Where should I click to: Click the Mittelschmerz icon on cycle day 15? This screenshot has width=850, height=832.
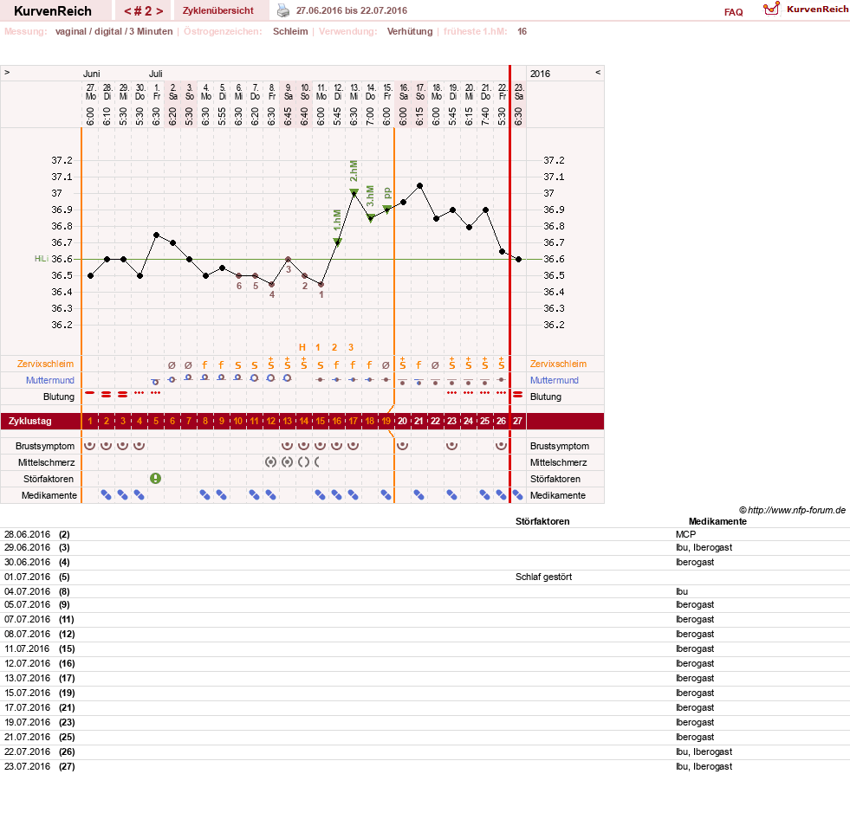[318, 462]
